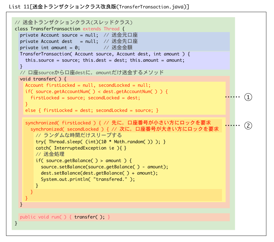Image resolution: width=274 pixels, height=242 pixels.
Task: Click 'class TransferTransaction extends Thread {' line
Action: (70, 29)
